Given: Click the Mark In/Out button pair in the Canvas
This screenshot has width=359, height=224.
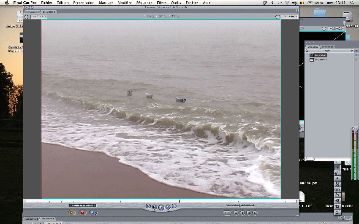Looking at the screenshot, I should [227, 213].
